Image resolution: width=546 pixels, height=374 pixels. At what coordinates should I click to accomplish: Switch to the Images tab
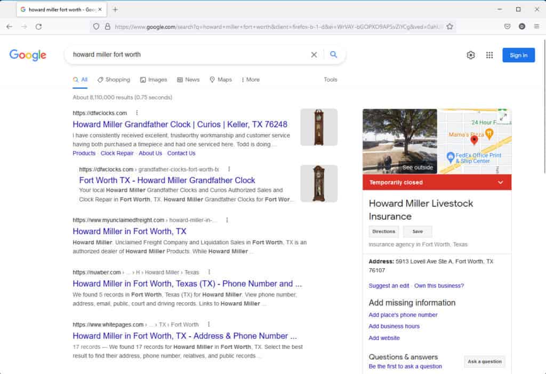(x=154, y=80)
